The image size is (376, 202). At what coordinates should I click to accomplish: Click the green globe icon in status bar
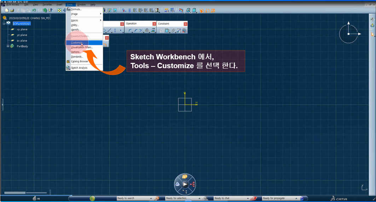[x=92, y=198]
